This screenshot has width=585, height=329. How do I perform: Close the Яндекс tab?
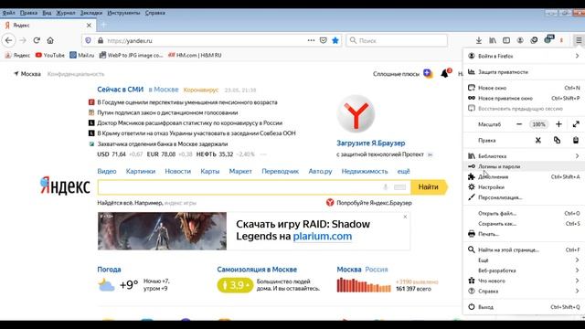point(89,26)
